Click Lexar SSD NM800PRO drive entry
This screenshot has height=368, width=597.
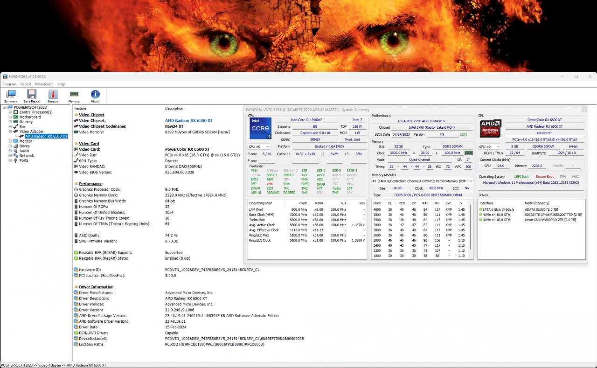tap(550, 220)
